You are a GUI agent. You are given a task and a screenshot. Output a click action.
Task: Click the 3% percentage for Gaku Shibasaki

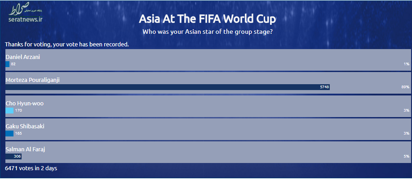(407, 133)
